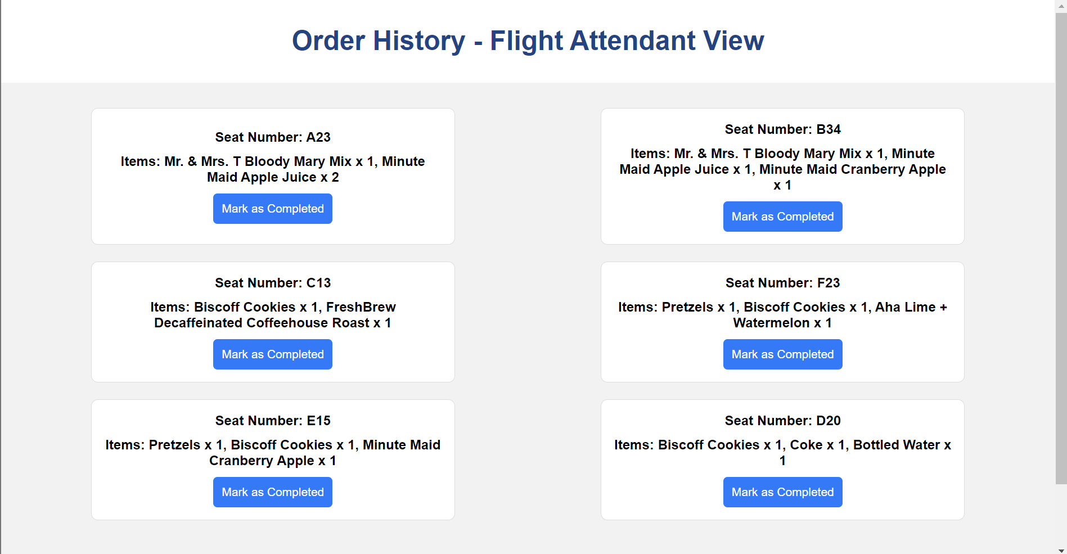1067x554 pixels.
Task: Mark seat D20 order as completed
Action: [782, 492]
